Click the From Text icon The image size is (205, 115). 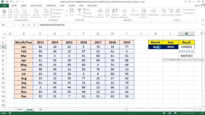(x=16, y=13)
